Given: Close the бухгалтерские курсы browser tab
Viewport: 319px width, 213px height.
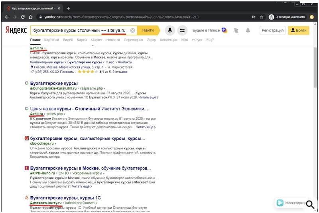Looking at the screenshot, I should 59,8.
